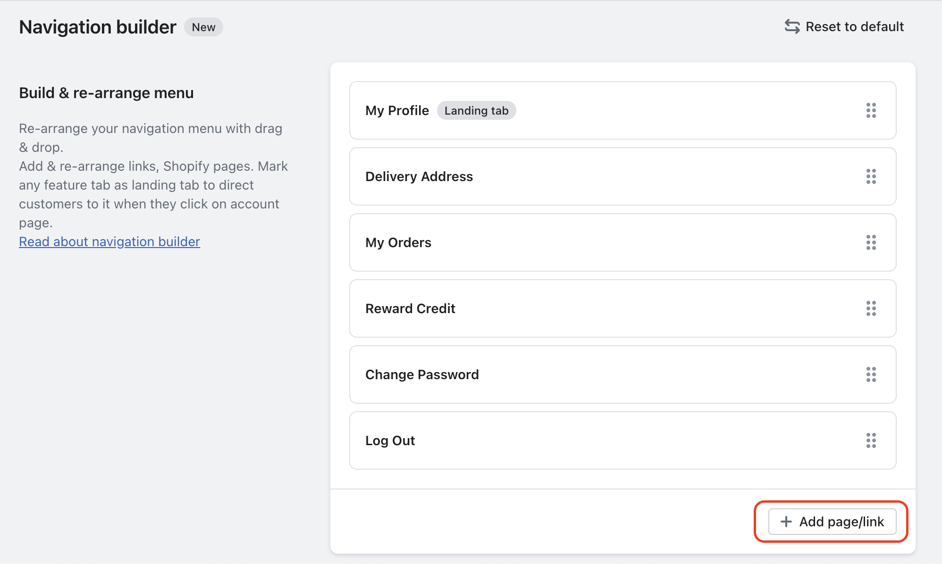The width and height of the screenshot is (942, 564).
Task: Select the Delivery Address menu item
Action: [419, 176]
